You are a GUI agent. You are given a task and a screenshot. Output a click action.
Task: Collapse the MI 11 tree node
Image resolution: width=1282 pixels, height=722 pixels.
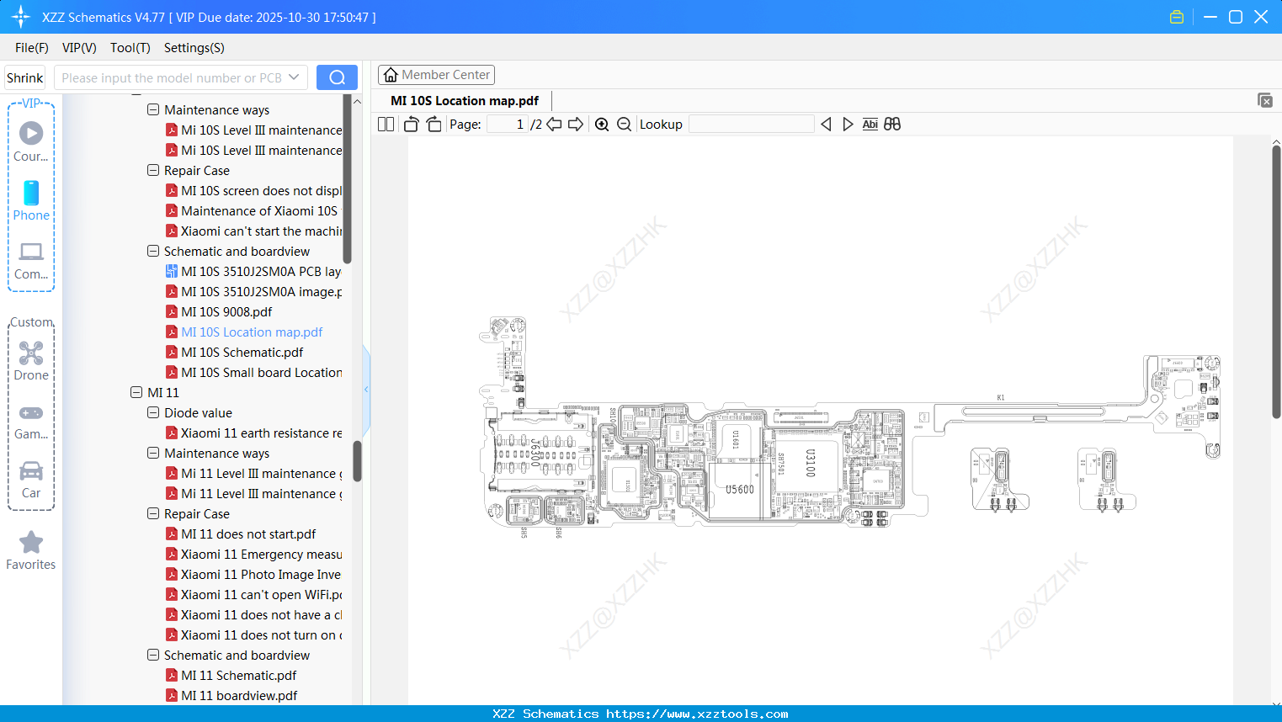136,392
